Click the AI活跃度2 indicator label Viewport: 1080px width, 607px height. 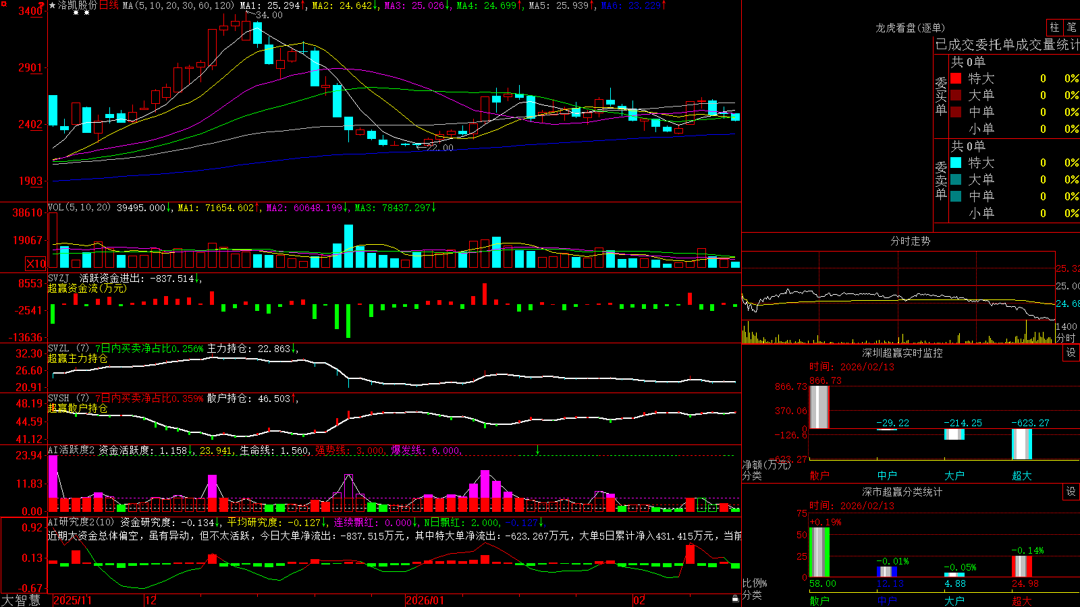72,450
